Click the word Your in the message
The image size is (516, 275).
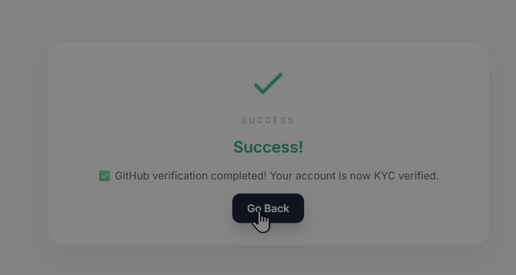tap(281, 176)
